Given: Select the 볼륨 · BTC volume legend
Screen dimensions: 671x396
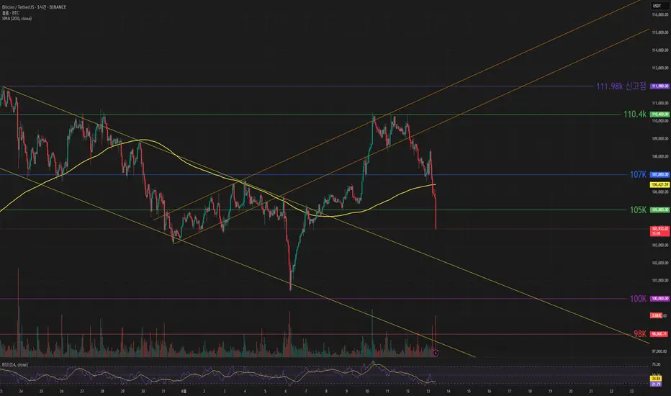Looking at the screenshot, I should 11,13.
